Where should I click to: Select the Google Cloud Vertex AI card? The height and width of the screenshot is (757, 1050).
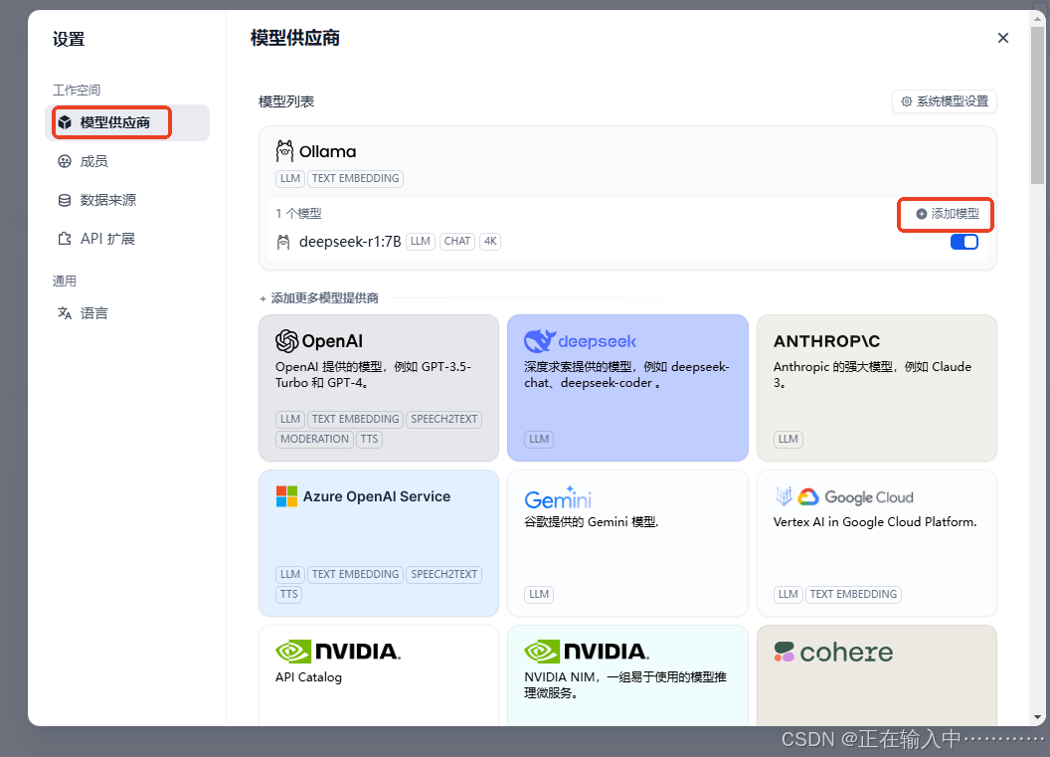(877, 543)
